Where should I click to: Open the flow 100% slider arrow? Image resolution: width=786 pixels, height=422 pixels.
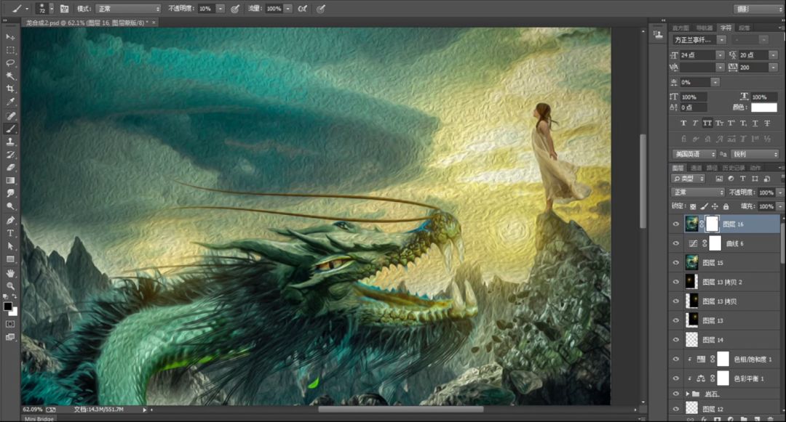tap(288, 9)
